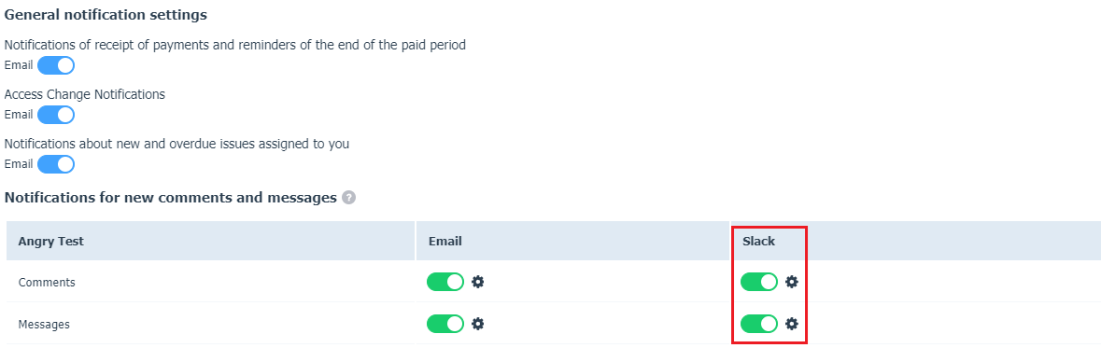The image size is (1101, 348).
Task: Open gear settings for Comments Slack notifications
Action: [792, 282]
